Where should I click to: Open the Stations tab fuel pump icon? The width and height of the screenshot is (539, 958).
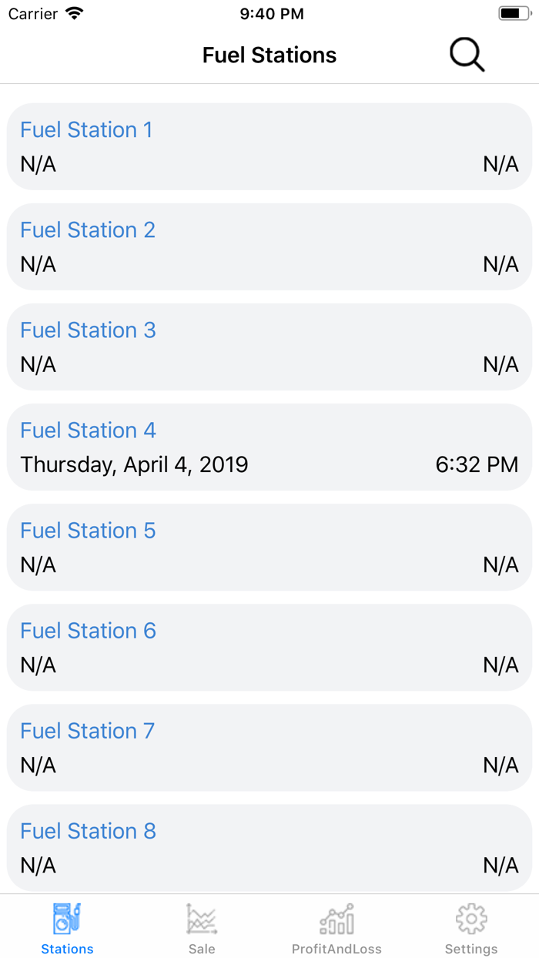click(67, 919)
